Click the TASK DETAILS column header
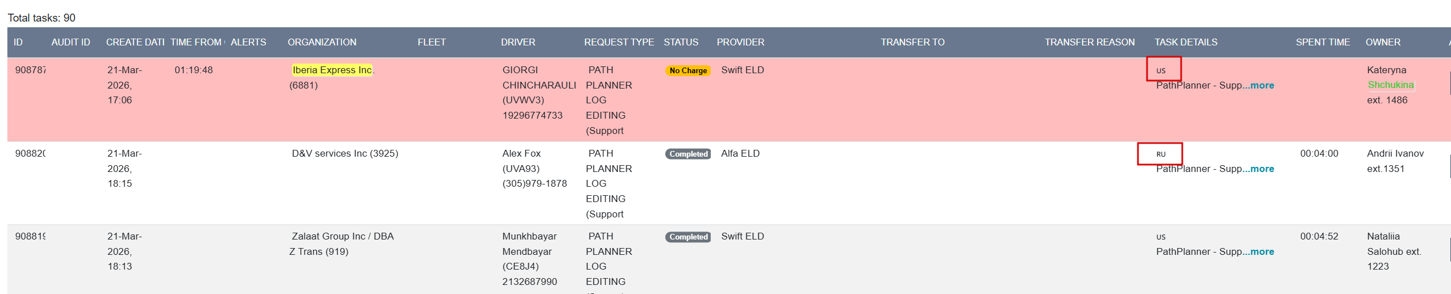 (1185, 42)
